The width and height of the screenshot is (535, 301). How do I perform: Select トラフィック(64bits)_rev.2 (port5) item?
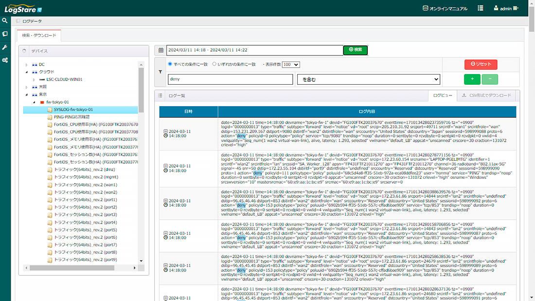[86, 230]
